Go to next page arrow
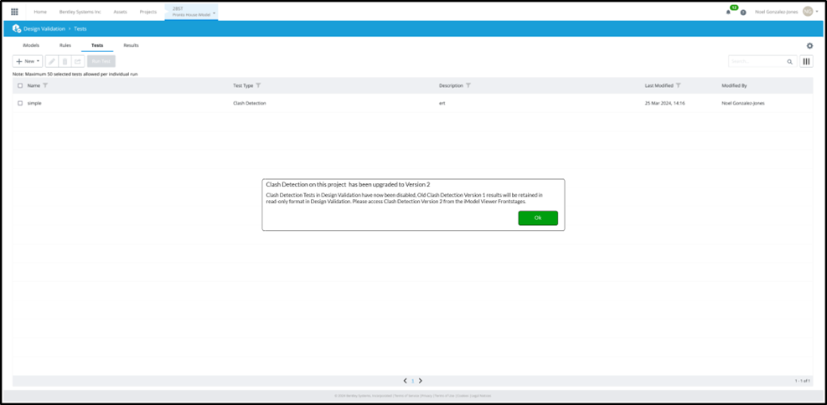 (421, 380)
